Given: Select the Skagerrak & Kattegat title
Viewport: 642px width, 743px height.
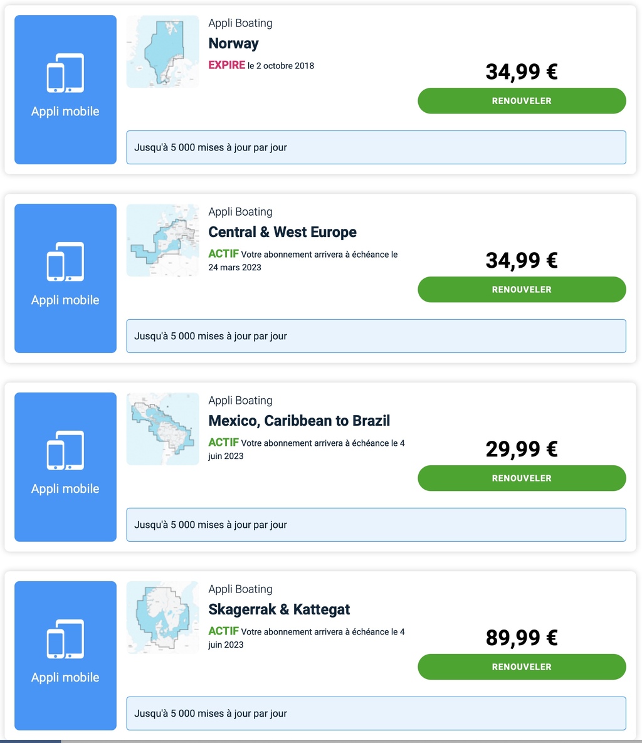Looking at the screenshot, I should 279,609.
